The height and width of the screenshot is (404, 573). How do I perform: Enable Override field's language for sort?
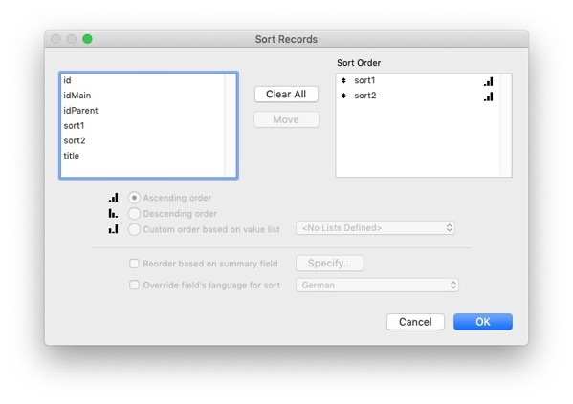[134, 285]
